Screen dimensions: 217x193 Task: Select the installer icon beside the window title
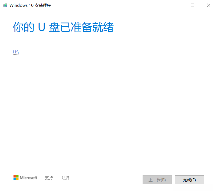click(5, 5)
